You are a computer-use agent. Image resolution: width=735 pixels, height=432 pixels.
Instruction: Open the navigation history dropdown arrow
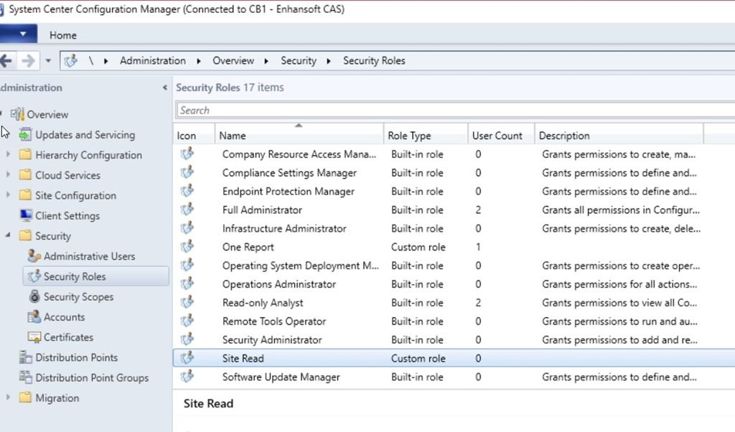(x=48, y=61)
